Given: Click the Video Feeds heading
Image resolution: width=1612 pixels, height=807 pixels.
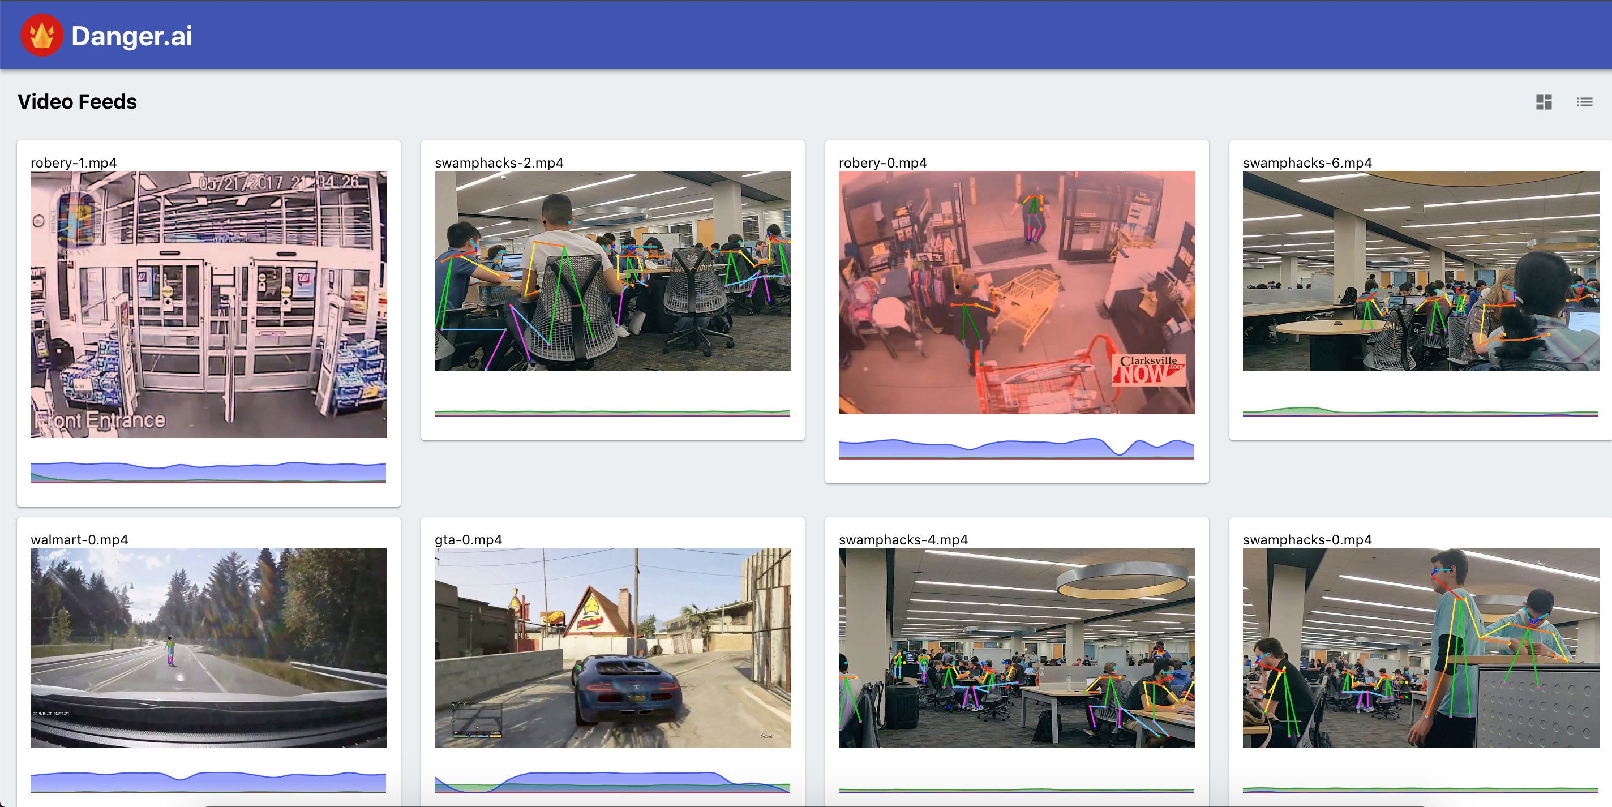Looking at the screenshot, I should (x=77, y=101).
